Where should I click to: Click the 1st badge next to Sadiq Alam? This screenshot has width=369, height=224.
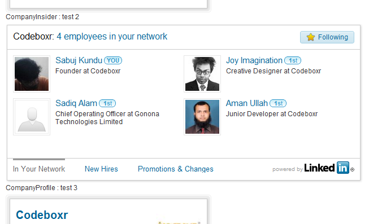pyautogui.click(x=107, y=103)
